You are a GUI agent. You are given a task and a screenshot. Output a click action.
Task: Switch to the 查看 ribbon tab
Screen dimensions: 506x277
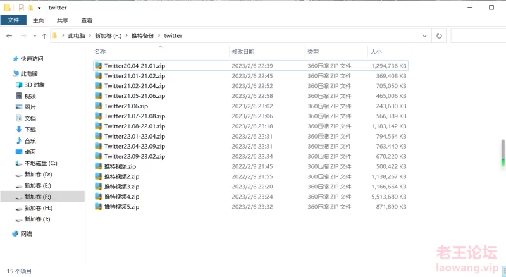point(87,20)
